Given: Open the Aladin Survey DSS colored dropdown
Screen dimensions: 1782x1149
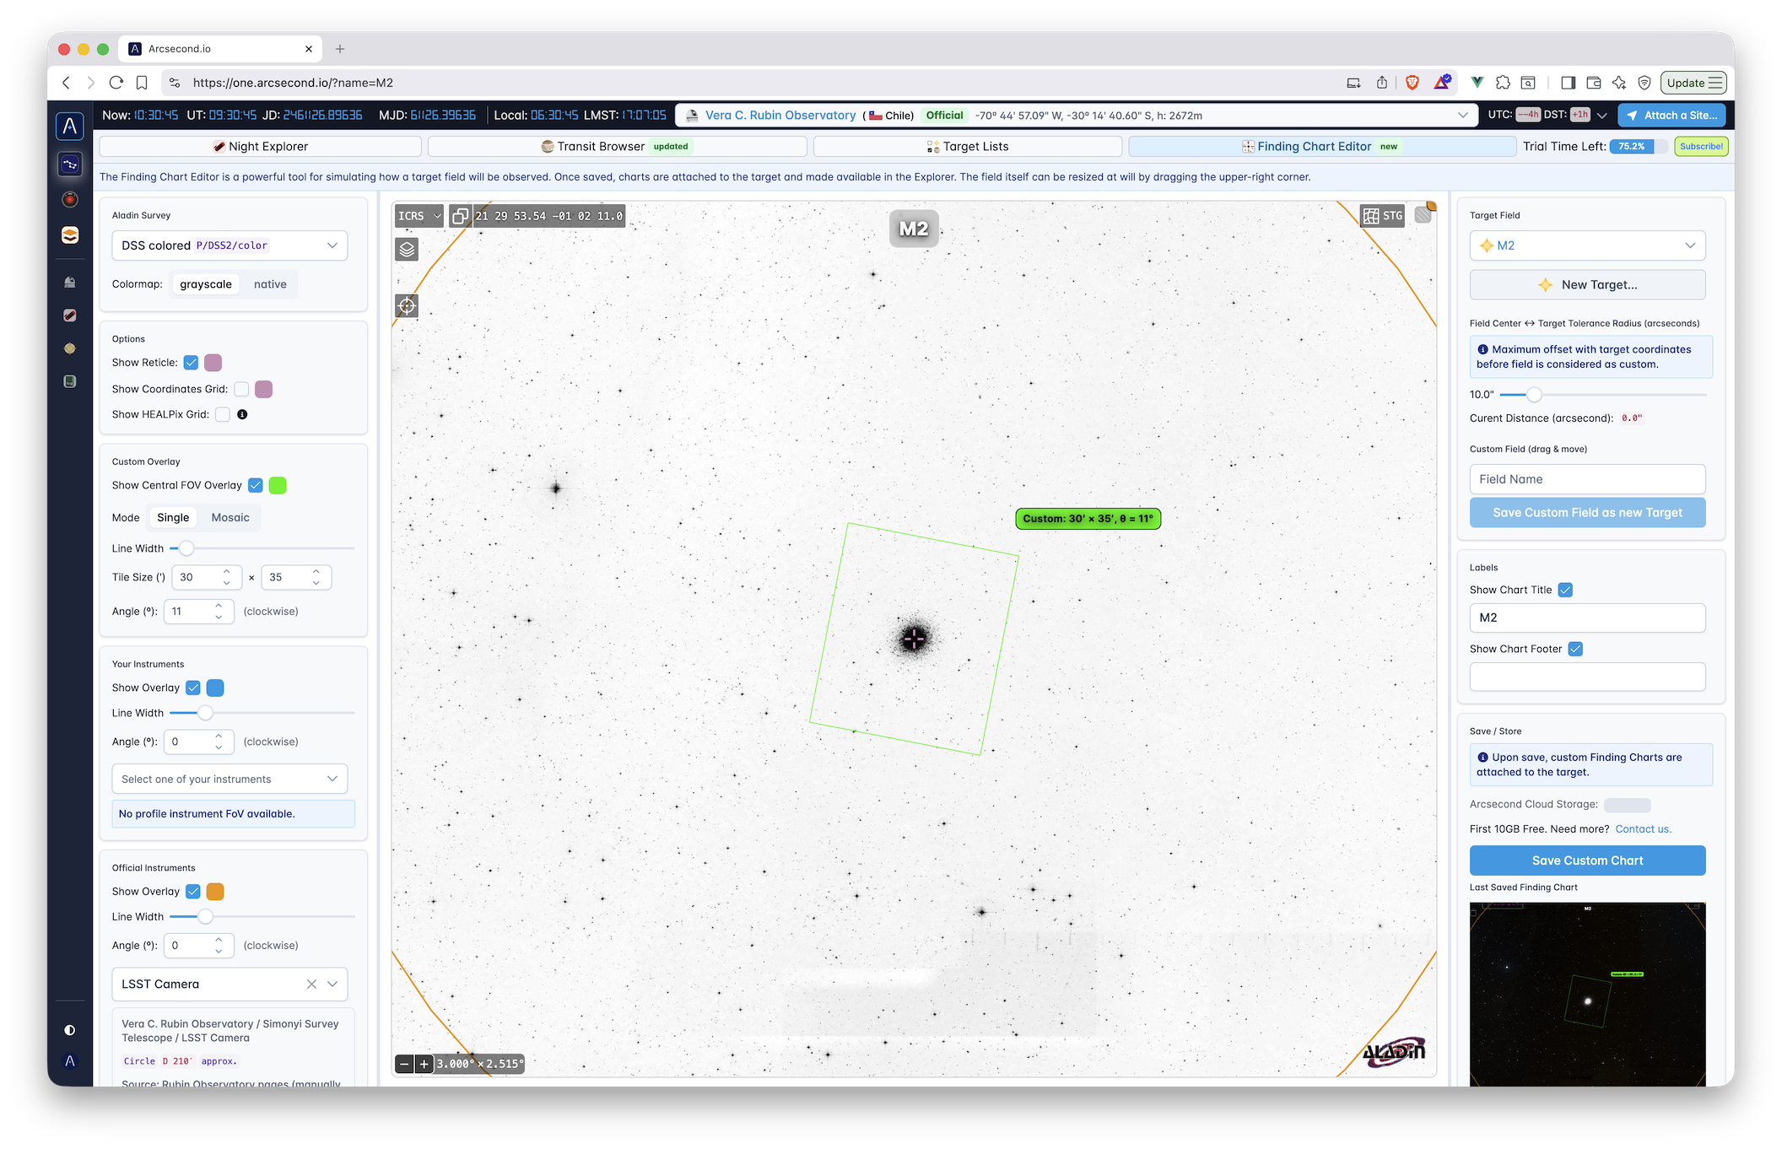Looking at the screenshot, I should tap(229, 245).
